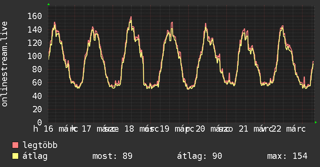Click the 160 y-axis label
This screenshot has height=167, width=320.
[35, 16]
